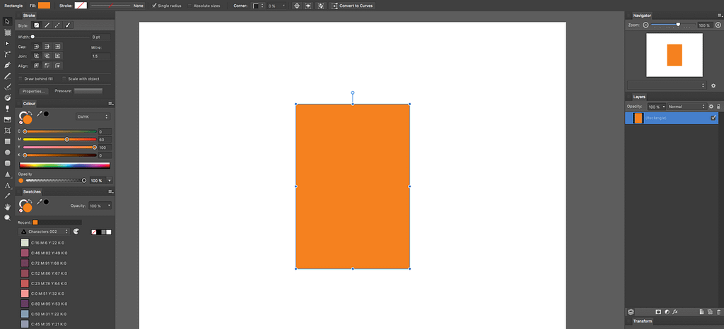Click the Convert to Curves button
The width and height of the screenshot is (724, 329).
pyautogui.click(x=352, y=6)
